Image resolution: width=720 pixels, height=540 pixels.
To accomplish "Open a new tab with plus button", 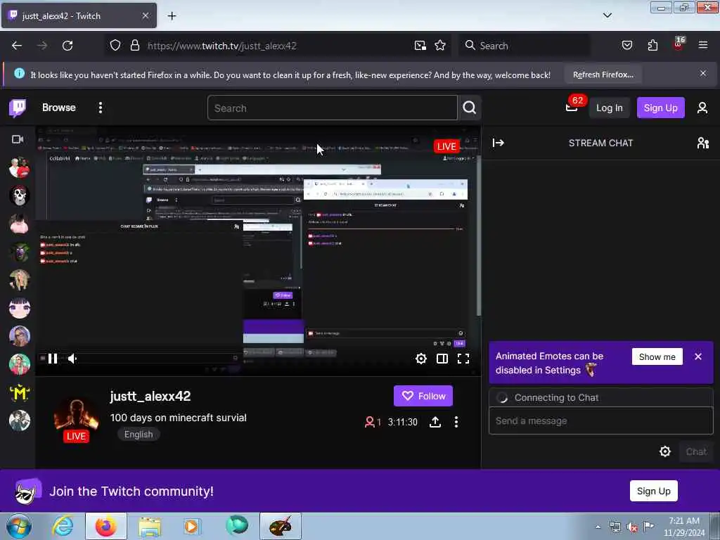I will point(172,16).
